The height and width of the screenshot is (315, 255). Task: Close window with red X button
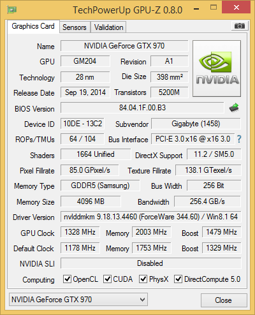coord(236,8)
